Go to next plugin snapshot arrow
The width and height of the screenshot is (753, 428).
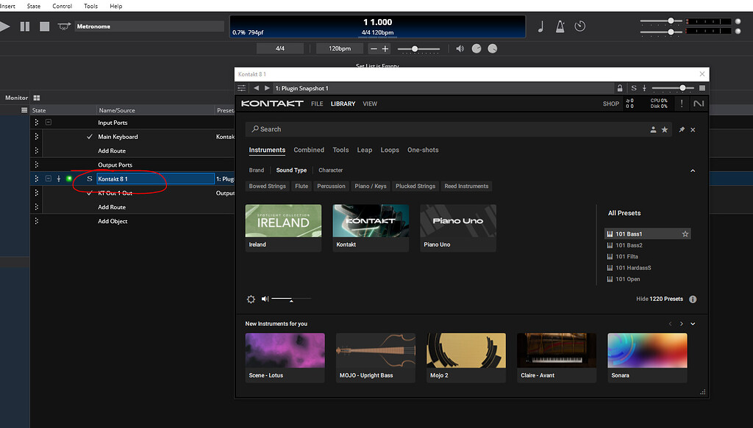coord(267,88)
